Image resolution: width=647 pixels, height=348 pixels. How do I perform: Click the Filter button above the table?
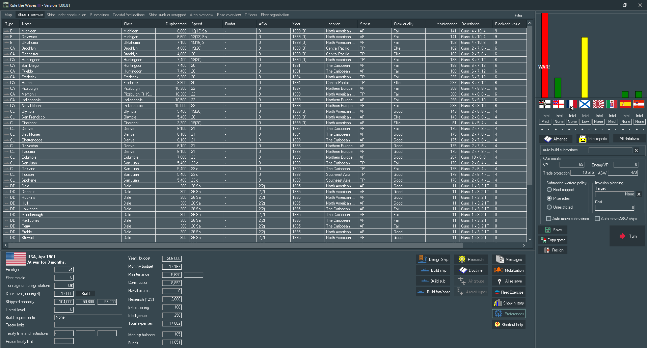click(518, 16)
